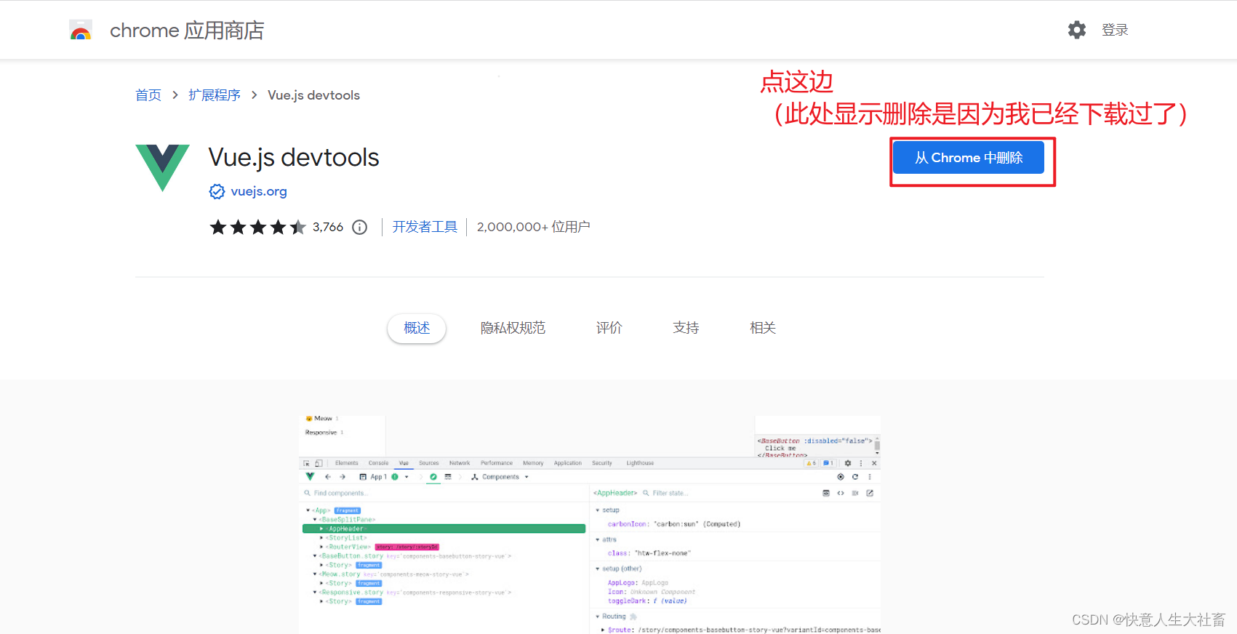Viewport: 1237px width, 634px height.
Task: Click the Vue.js devtools green V logo
Action: [x=162, y=168]
